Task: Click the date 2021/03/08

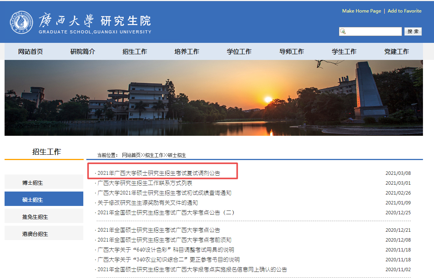Action: click(398, 173)
